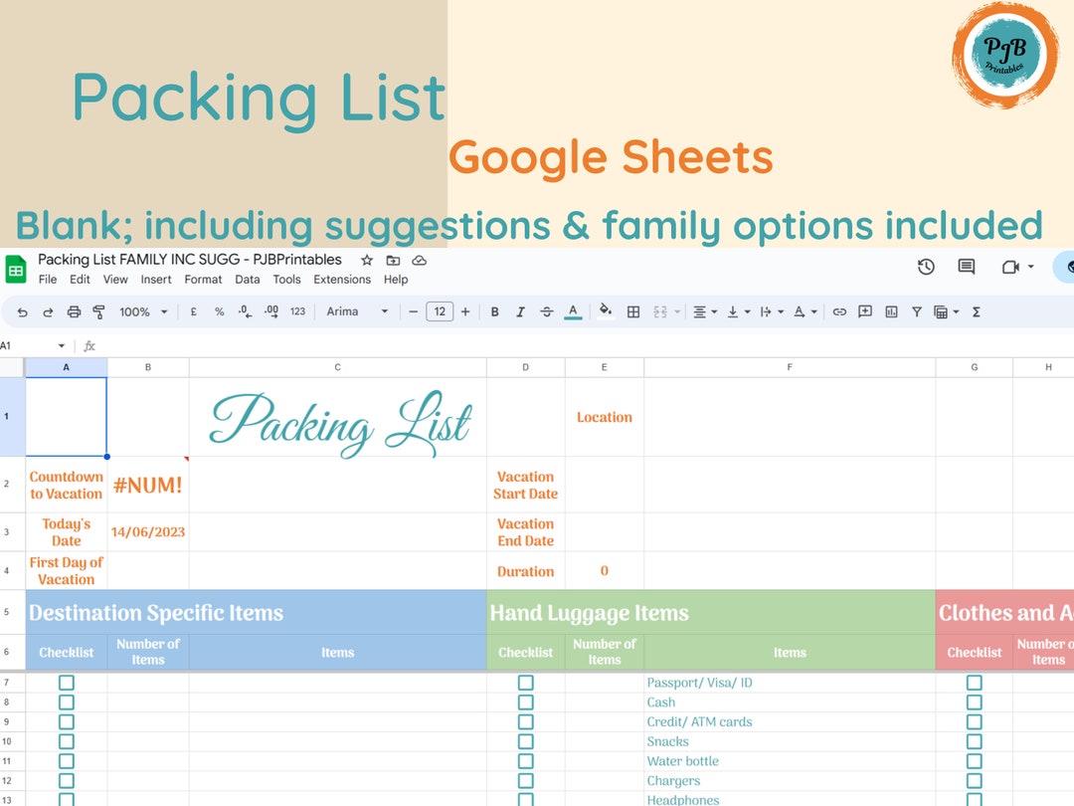Open the text color dropdown arrow

point(572,311)
